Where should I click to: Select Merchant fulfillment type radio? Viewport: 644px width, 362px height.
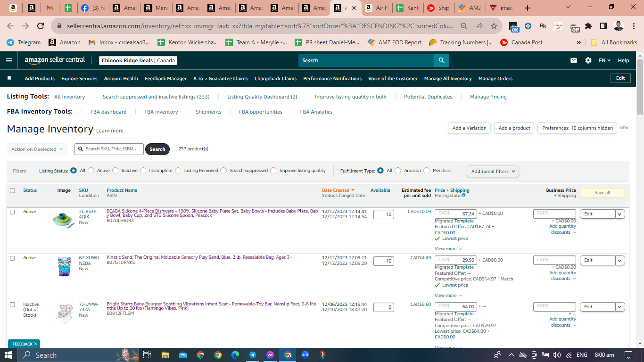coord(427,171)
